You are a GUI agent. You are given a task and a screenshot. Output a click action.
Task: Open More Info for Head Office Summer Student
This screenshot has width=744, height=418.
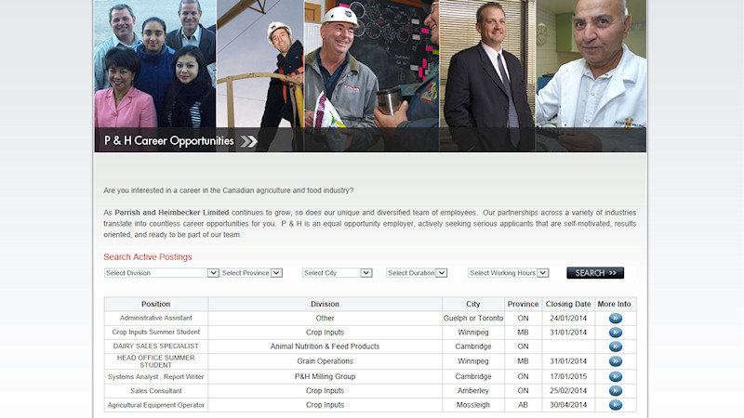click(615, 361)
